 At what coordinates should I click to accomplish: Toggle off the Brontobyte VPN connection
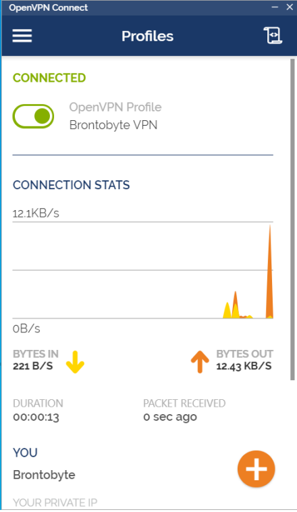(33, 116)
